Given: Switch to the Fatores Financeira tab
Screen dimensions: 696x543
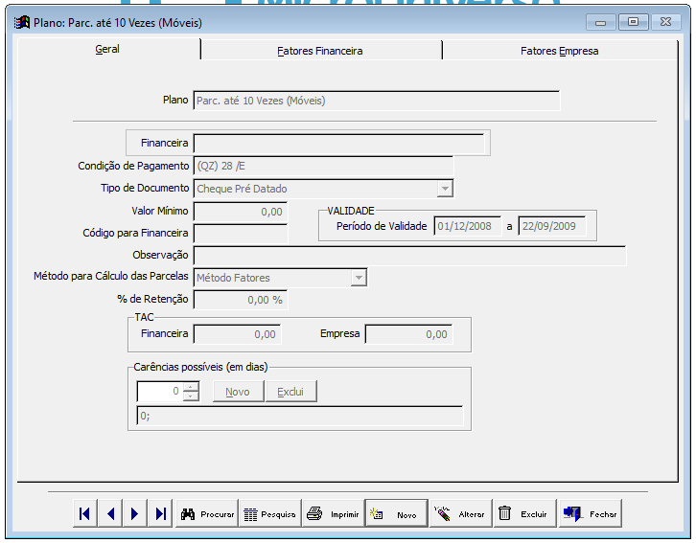Looking at the screenshot, I should [x=320, y=51].
